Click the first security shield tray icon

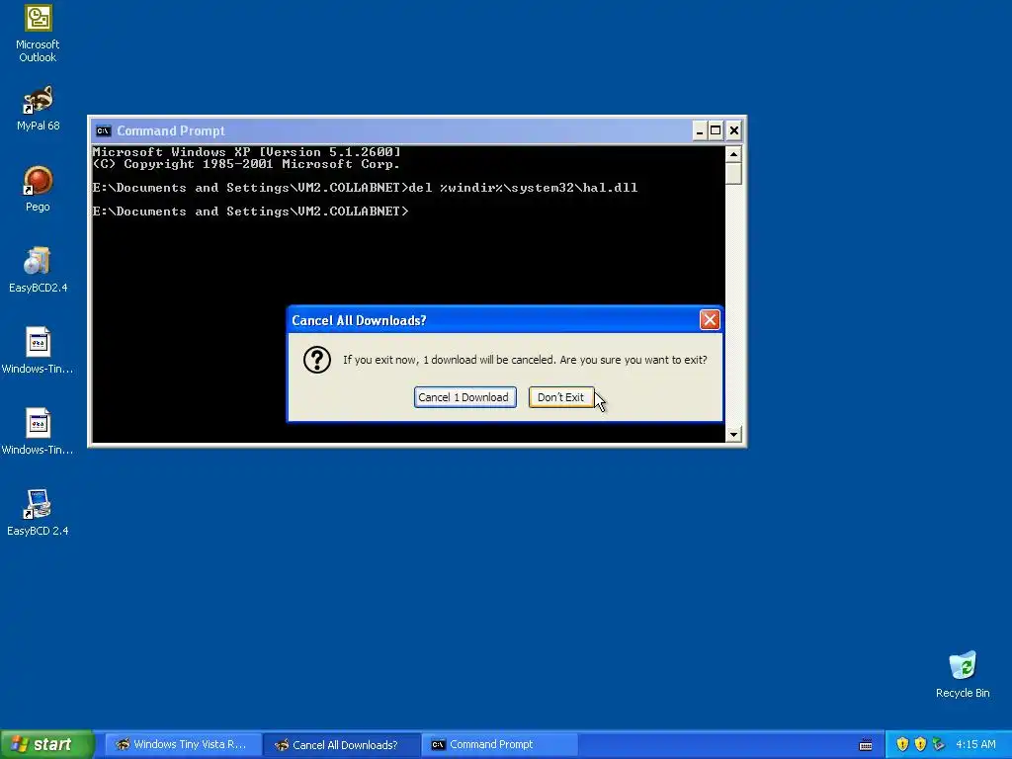(x=902, y=744)
